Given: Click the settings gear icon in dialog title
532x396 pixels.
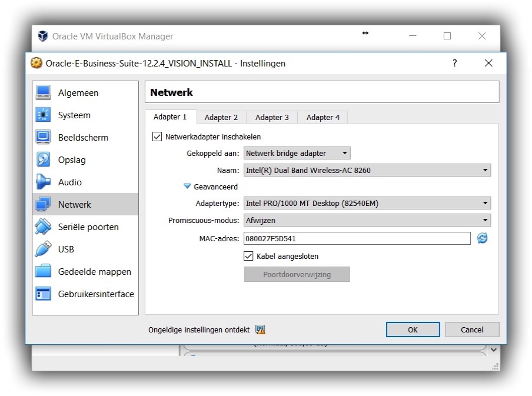Looking at the screenshot, I should tap(36, 63).
